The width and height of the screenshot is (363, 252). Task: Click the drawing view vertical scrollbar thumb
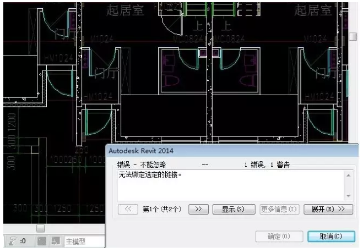(x=353, y=36)
